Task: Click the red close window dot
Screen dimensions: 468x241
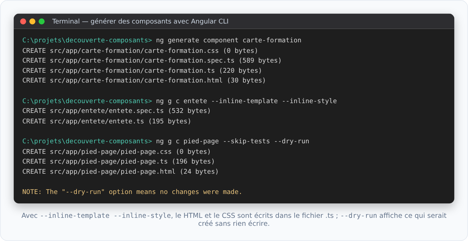Action: pyautogui.click(x=23, y=21)
